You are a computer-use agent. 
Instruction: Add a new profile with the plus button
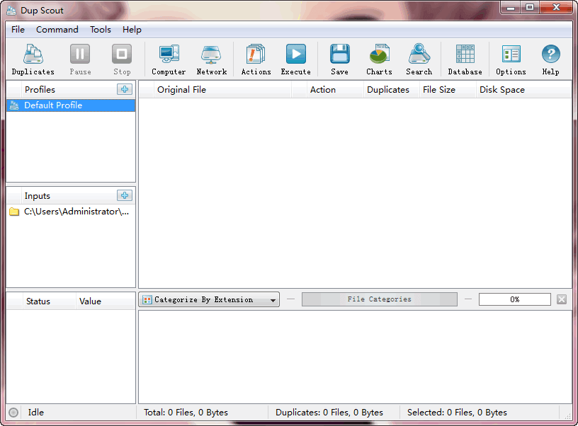click(125, 89)
